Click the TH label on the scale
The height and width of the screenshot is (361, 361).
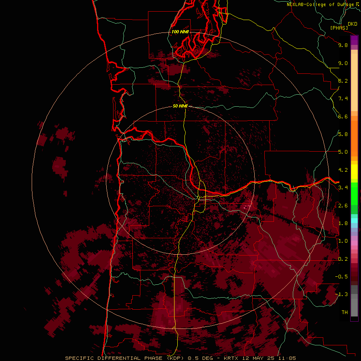point(345,312)
